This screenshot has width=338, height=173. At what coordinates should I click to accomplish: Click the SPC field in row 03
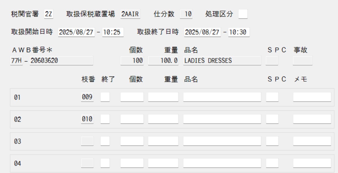[x=272, y=141]
